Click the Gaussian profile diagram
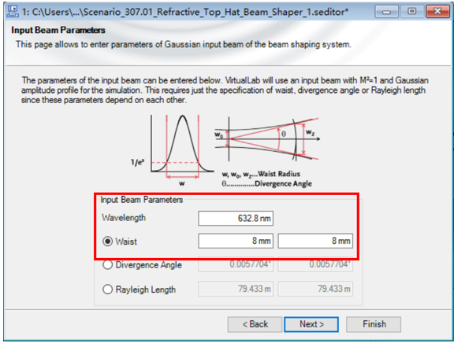The image size is (454, 343). click(x=173, y=150)
